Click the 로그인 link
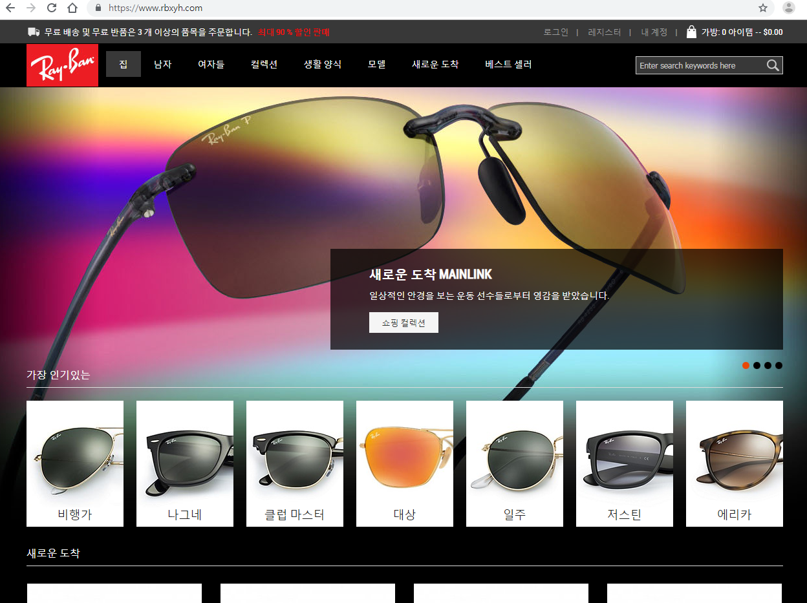 point(555,32)
